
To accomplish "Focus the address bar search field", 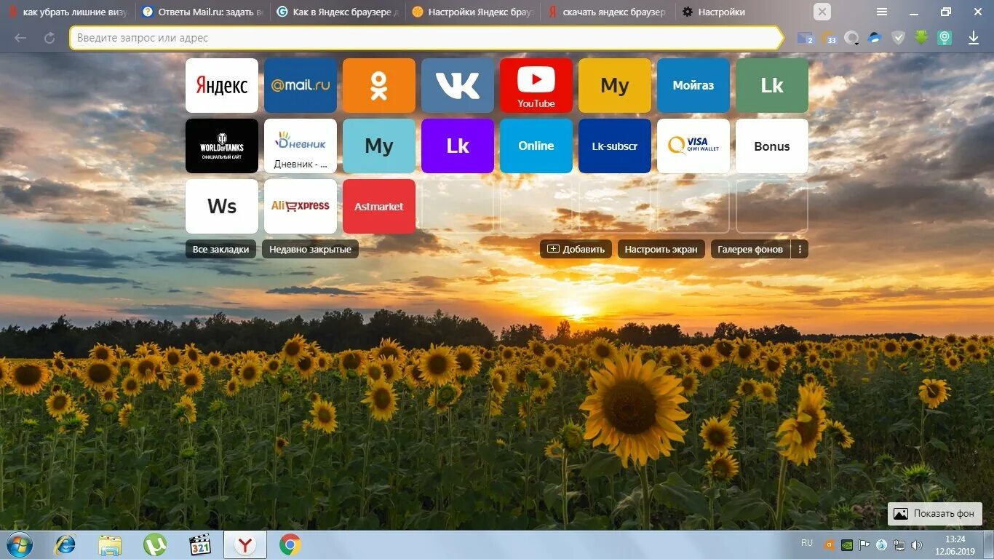I will [x=426, y=38].
